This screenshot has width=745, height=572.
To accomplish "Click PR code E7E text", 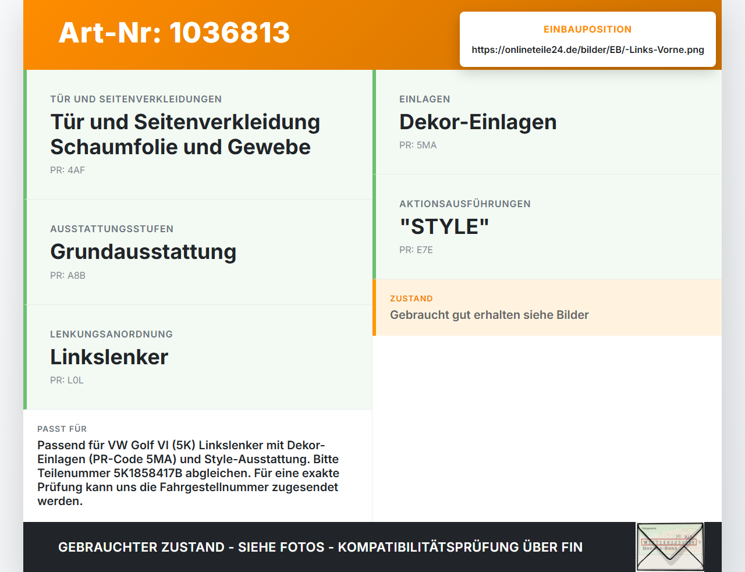I will pyautogui.click(x=416, y=250).
